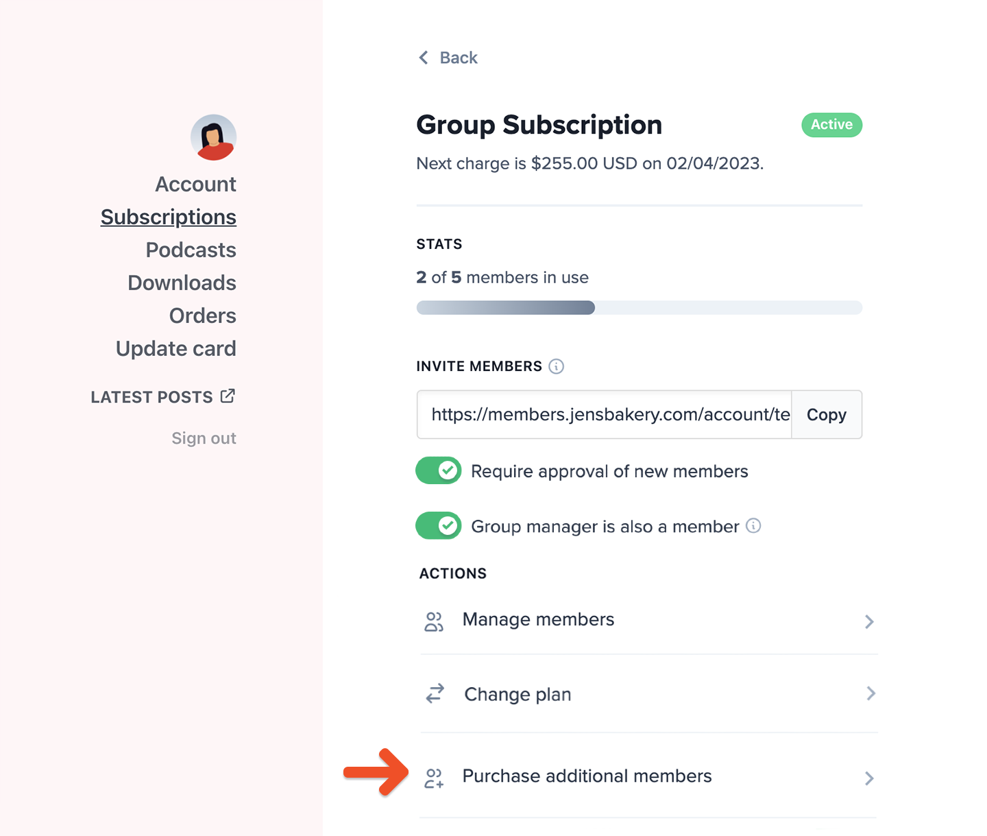Viewport: 987px width, 836px height.
Task: Click the back arrow chevron icon
Action: tap(424, 58)
